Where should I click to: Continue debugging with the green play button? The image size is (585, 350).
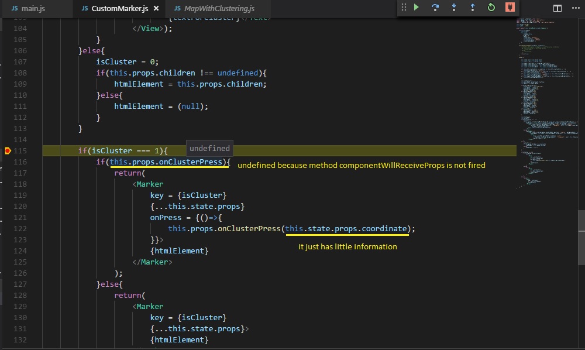417,7
